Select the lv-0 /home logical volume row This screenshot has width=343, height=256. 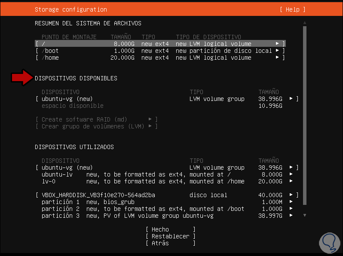(x=143, y=181)
